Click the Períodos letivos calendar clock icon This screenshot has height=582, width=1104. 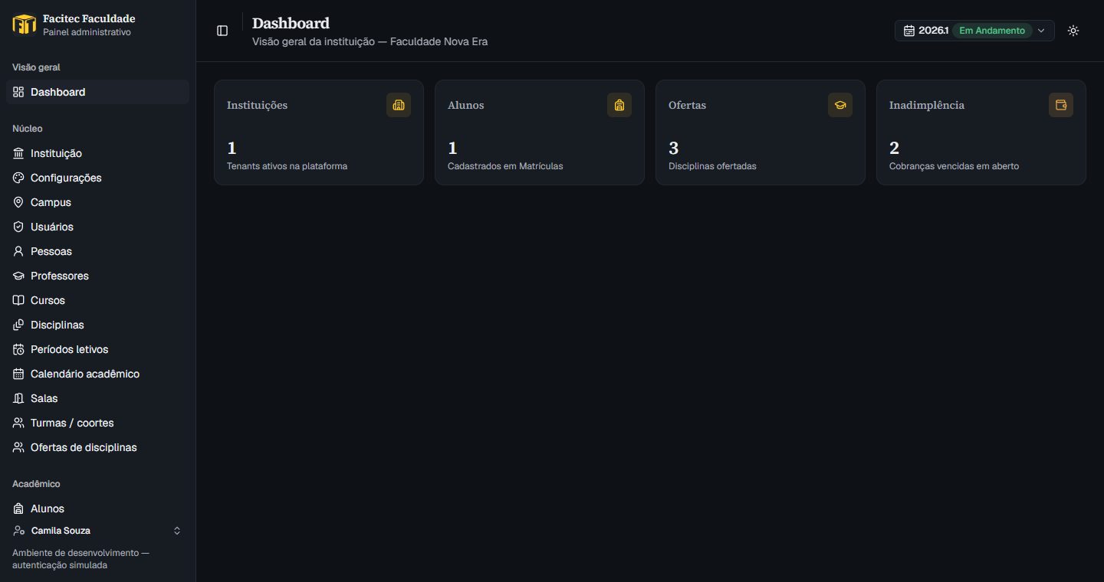coord(18,349)
